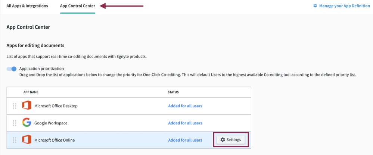Click the APP NAME column header
The height and width of the screenshot is (155, 373).
31,92
